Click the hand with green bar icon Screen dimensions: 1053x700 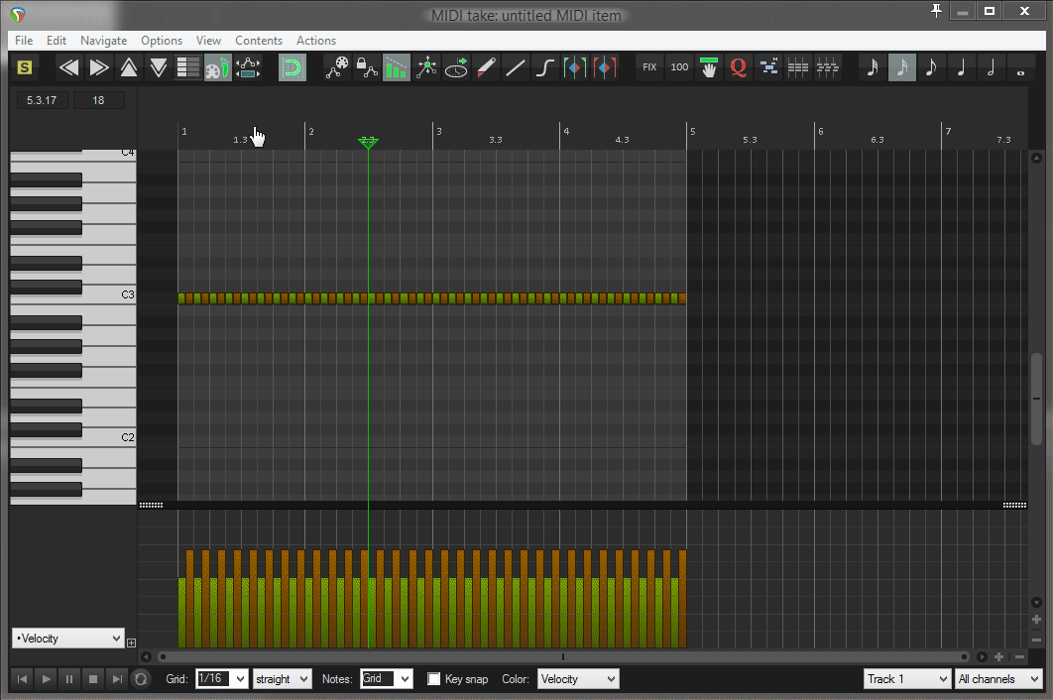[708, 67]
